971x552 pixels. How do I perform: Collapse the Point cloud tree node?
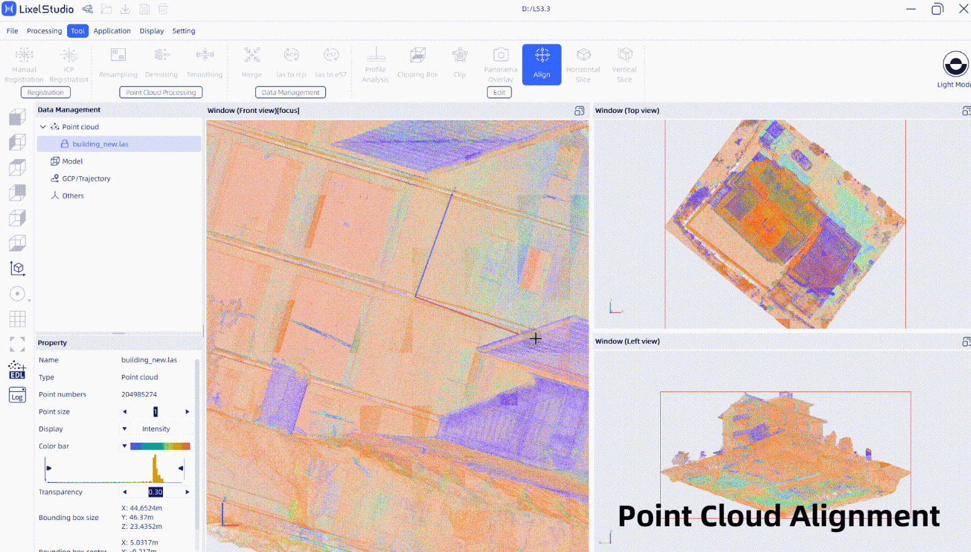[43, 126]
